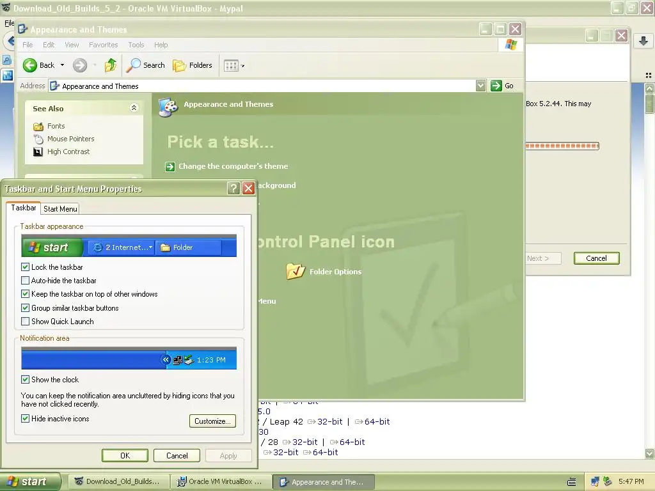This screenshot has width=655, height=491.
Task: Open the Favorites menu
Action: [103, 45]
